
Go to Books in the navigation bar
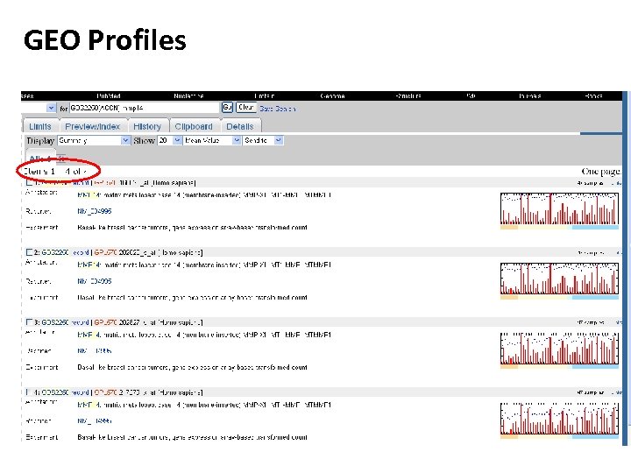point(594,96)
